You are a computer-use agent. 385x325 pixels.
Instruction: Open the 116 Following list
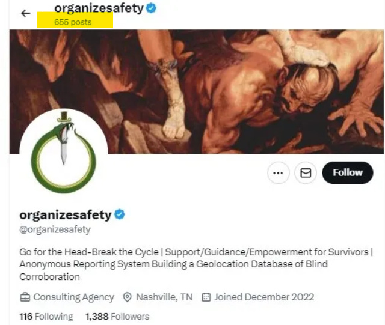[46, 317]
